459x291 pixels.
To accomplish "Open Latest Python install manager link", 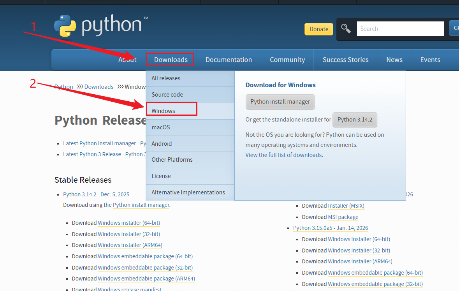I will tap(104, 144).
